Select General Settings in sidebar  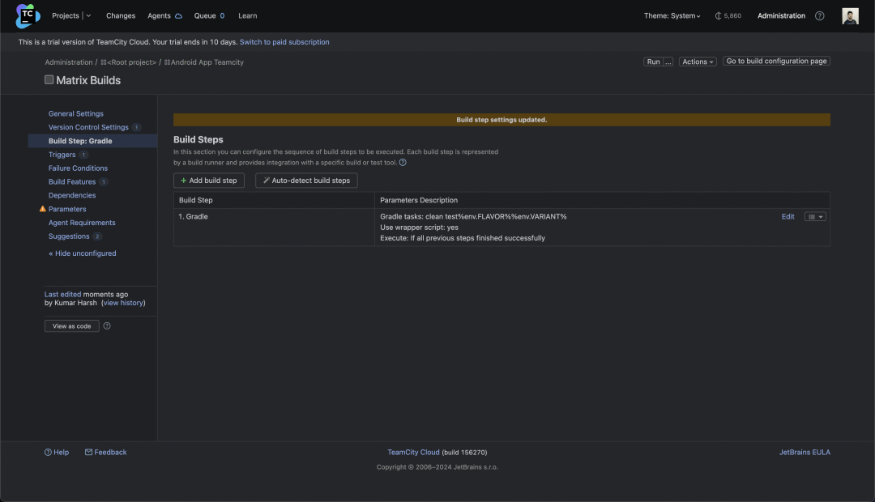pos(76,113)
